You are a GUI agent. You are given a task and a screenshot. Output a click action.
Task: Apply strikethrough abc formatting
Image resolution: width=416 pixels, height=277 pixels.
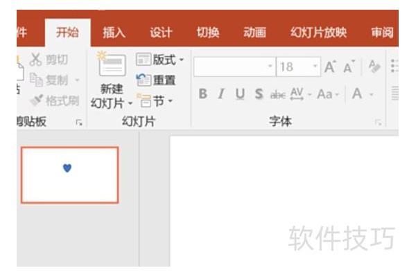coord(278,94)
